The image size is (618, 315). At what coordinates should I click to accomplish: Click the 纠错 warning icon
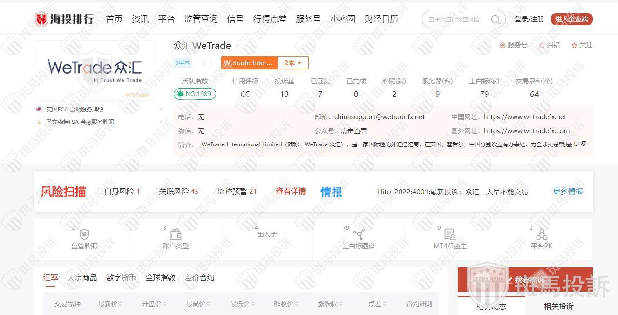point(542,45)
